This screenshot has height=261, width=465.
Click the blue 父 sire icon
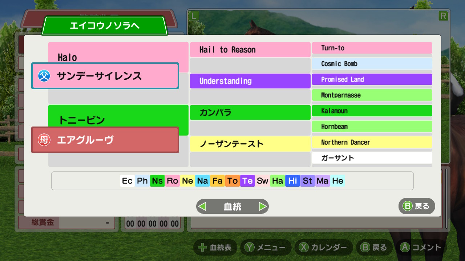pos(44,76)
